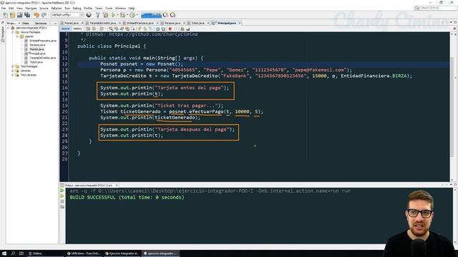
Task: Close the Output window tab
Action: [116, 186]
